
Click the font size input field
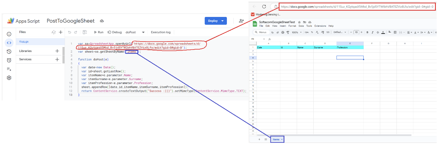click(356, 32)
